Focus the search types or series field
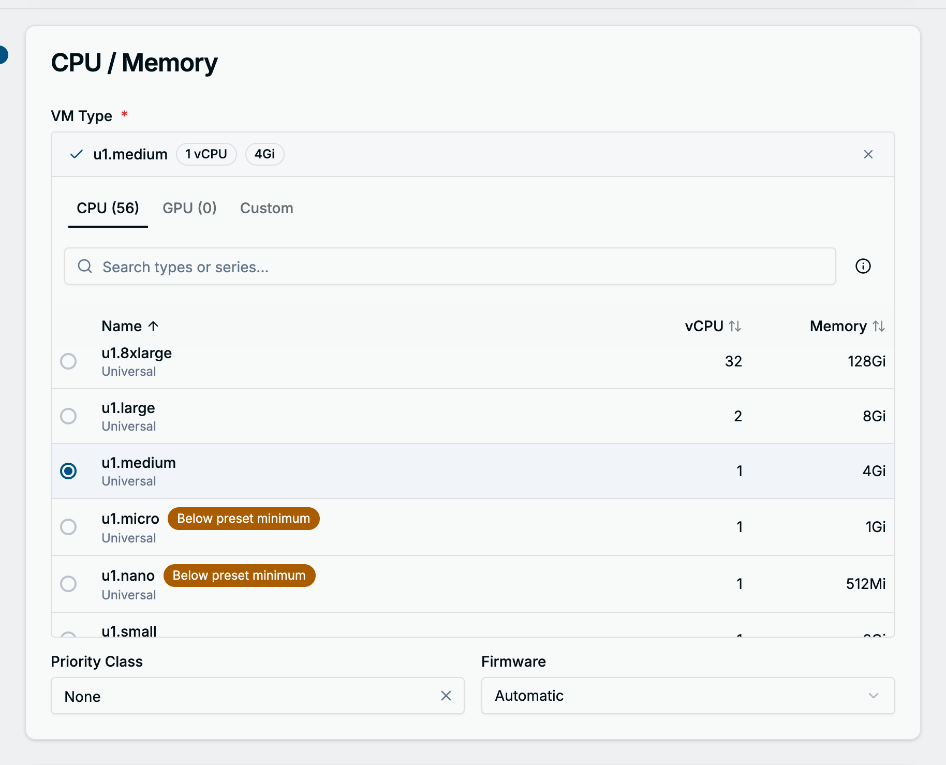 click(x=450, y=266)
